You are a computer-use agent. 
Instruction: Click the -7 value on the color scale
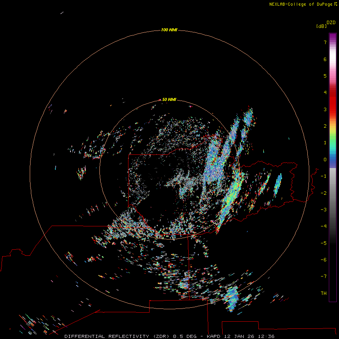pos(324,276)
